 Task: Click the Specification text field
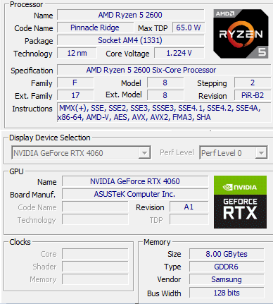[x=164, y=70]
